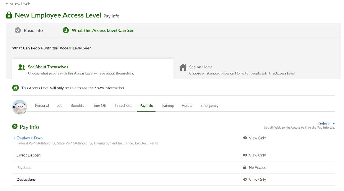
Task: Click the checkmark icon on the Basic Info step
Action: 18,30
